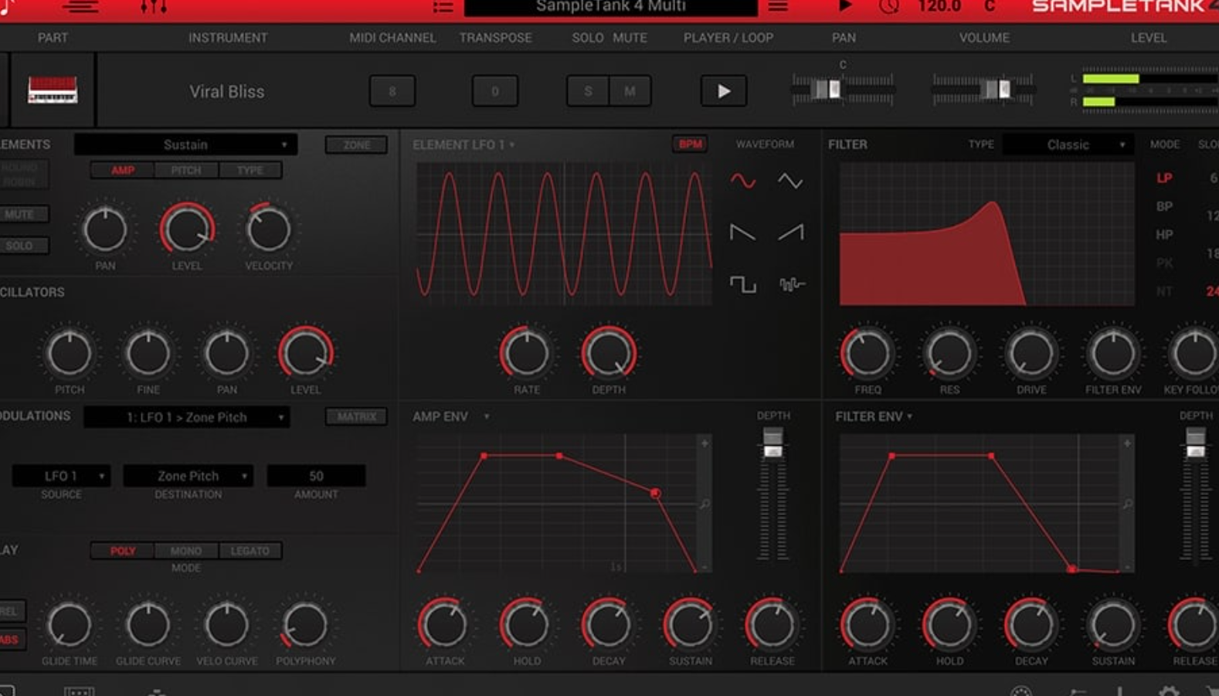This screenshot has height=696, width=1219.
Task: Click the filter FREQ knob
Action: pyautogui.click(x=868, y=354)
